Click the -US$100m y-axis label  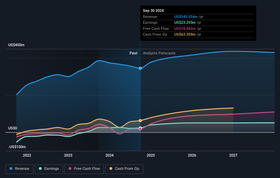pyautogui.click(x=17, y=147)
